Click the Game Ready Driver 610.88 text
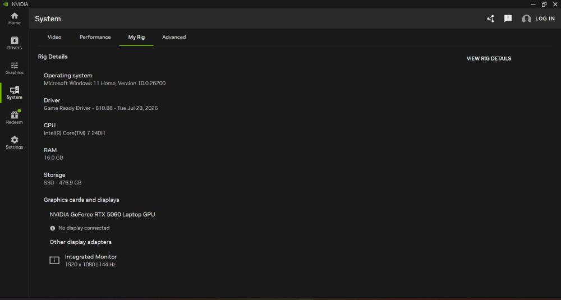Viewport: 561px width, 300px height. 100,108
